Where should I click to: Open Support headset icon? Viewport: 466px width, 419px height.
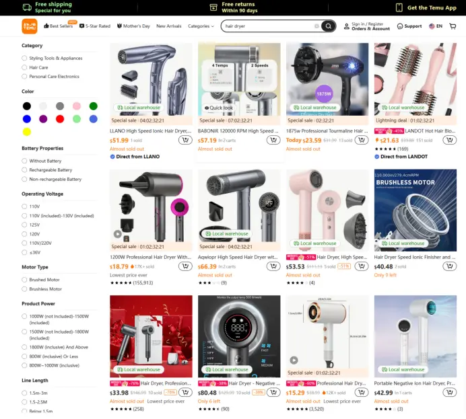tap(400, 26)
